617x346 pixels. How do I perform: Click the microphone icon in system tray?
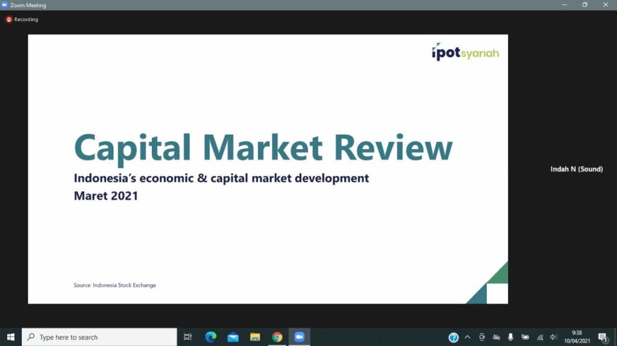[510, 337]
